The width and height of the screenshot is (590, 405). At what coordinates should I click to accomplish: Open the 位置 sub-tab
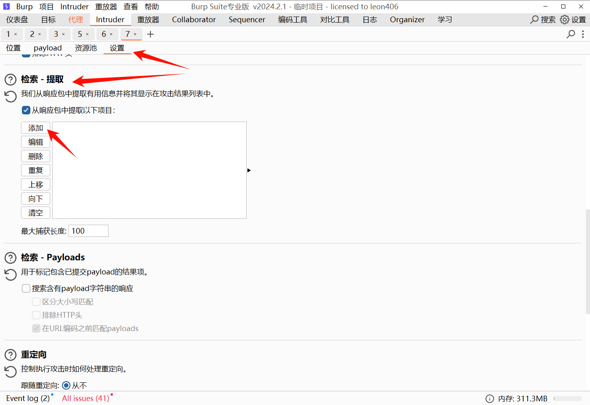pyautogui.click(x=13, y=48)
